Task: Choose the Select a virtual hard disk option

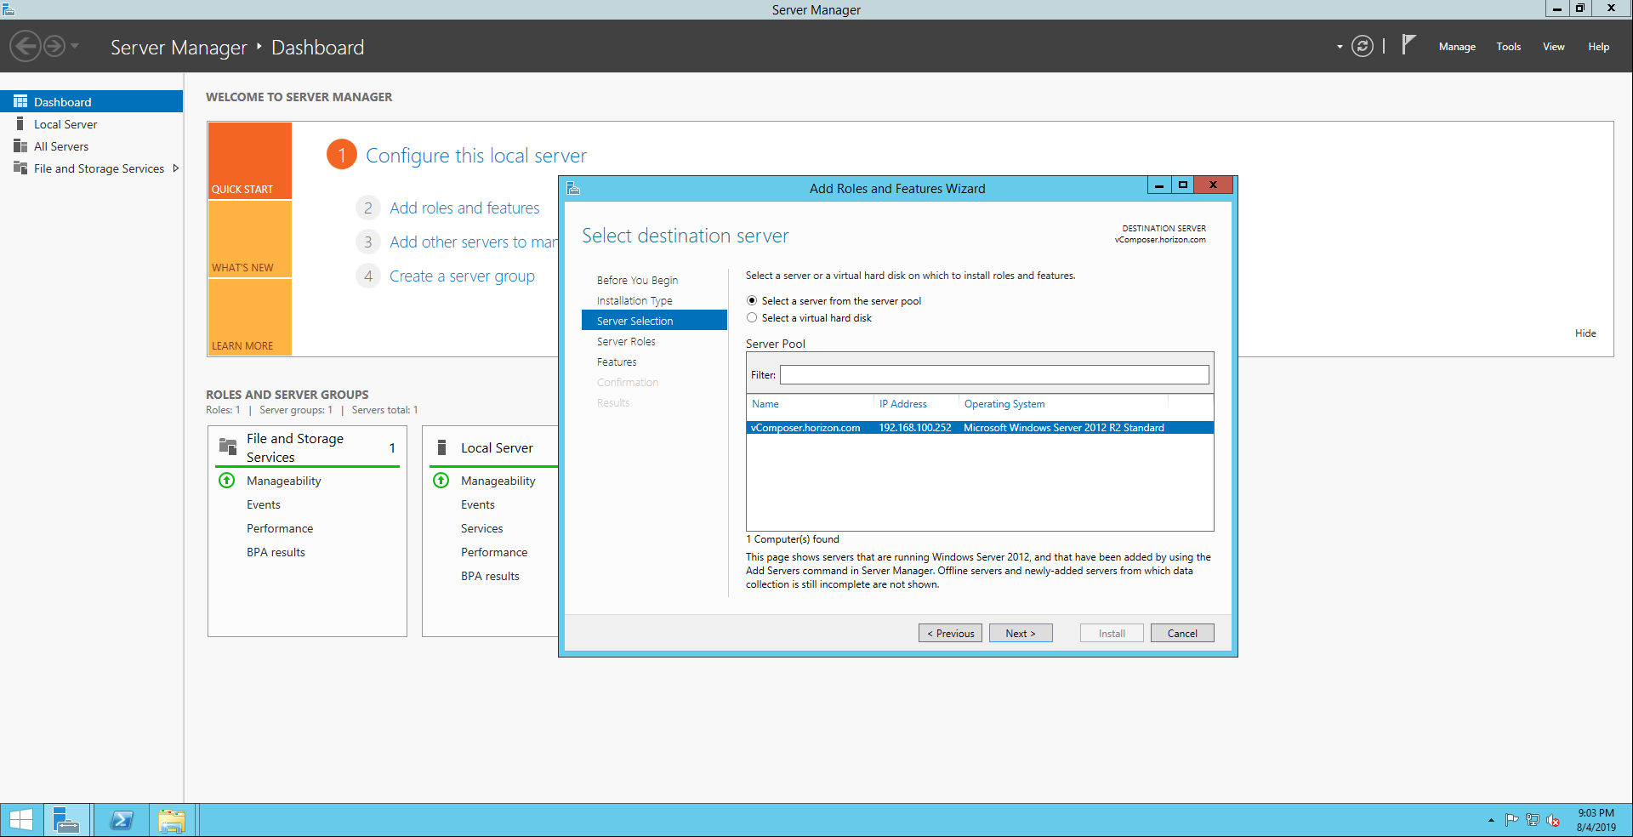Action: (752, 318)
